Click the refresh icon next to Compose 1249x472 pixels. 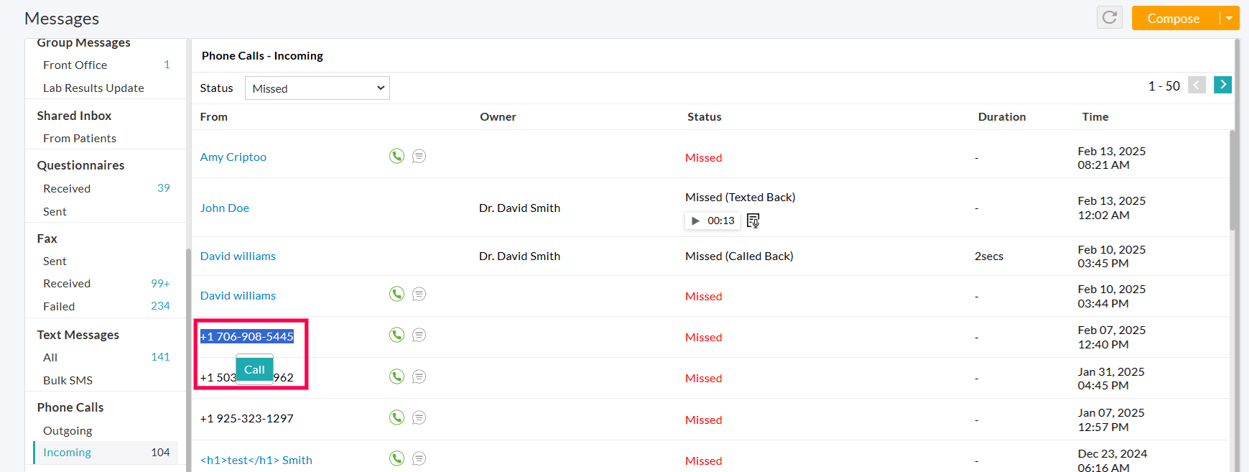(1109, 17)
